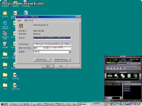Click the ? help button in dialog title bar

(x=77, y=17)
